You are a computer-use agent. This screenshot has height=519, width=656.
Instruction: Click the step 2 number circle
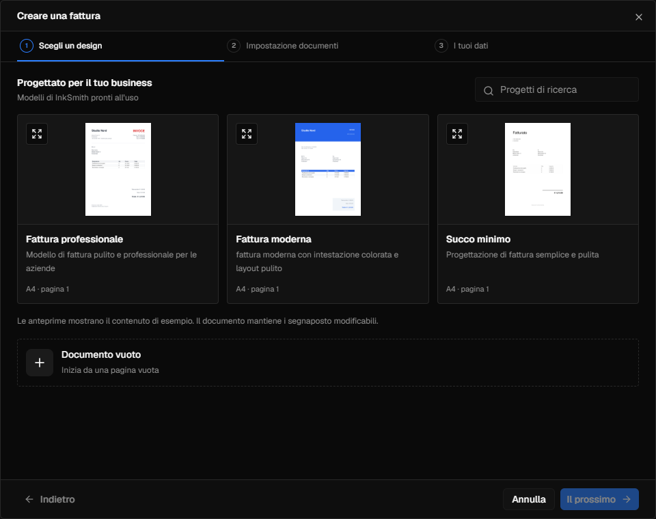tap(234, 46)
